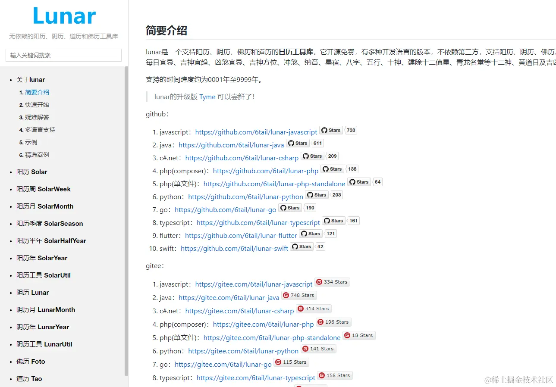The image size is (556, 387).
Task: Click the Gitee 158 Stars badge
Action: point(335,375)
